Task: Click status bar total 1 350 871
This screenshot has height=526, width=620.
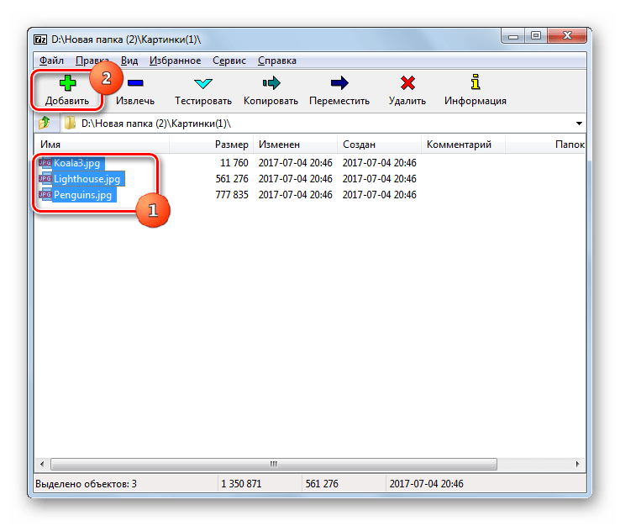Action: (241, 484)
